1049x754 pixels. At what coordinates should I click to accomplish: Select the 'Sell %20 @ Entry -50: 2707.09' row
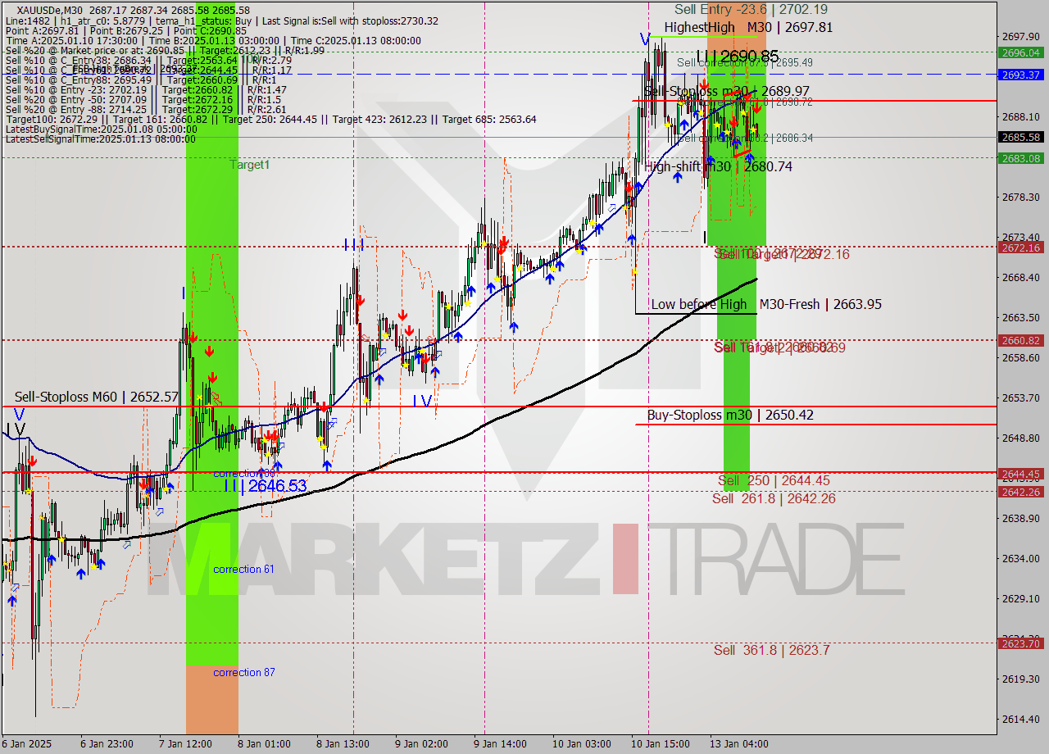pyautogui.click(x=143, y=99)
